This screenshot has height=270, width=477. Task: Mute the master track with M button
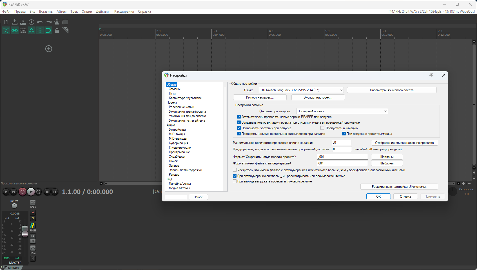pos(33,213)
